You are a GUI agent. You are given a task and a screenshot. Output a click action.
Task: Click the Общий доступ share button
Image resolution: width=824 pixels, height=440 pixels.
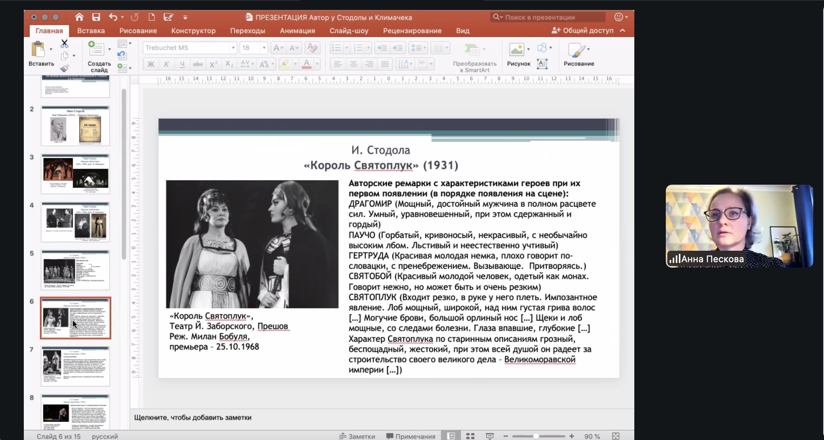click(582, 31)
